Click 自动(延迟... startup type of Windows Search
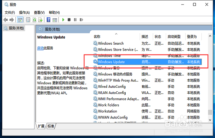 176,43
